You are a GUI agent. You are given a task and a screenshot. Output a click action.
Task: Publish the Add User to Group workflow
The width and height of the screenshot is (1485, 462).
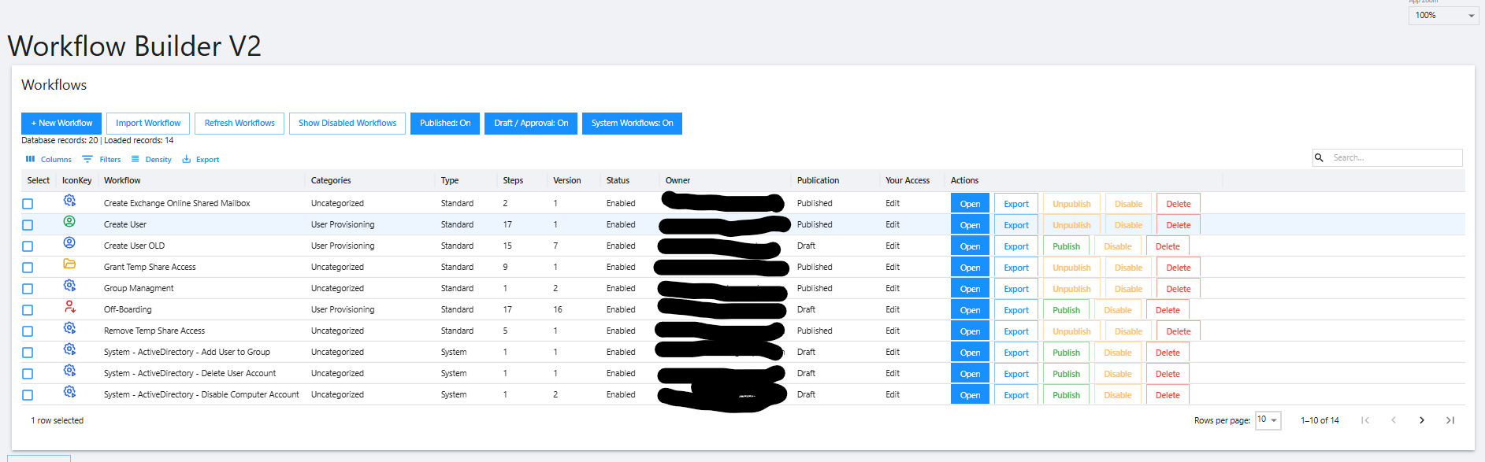(1066, 353)
